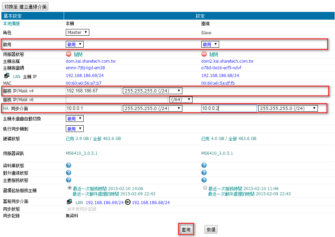
Task: Open the local enable dropdown
Action: click(x=75, y=44)
